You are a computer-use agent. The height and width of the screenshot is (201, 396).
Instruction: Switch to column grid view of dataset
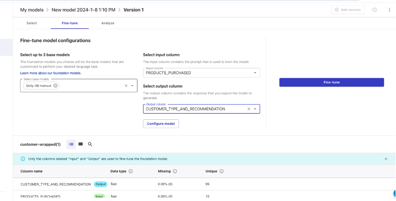pyautogui.click(x=81, y=144)
